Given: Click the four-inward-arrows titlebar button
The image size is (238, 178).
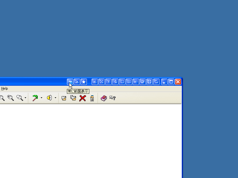Looking at the screenshot, I should click(101, 82).
